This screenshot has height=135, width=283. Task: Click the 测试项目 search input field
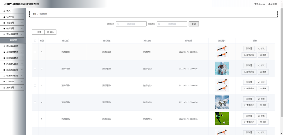tap(131, 24)
